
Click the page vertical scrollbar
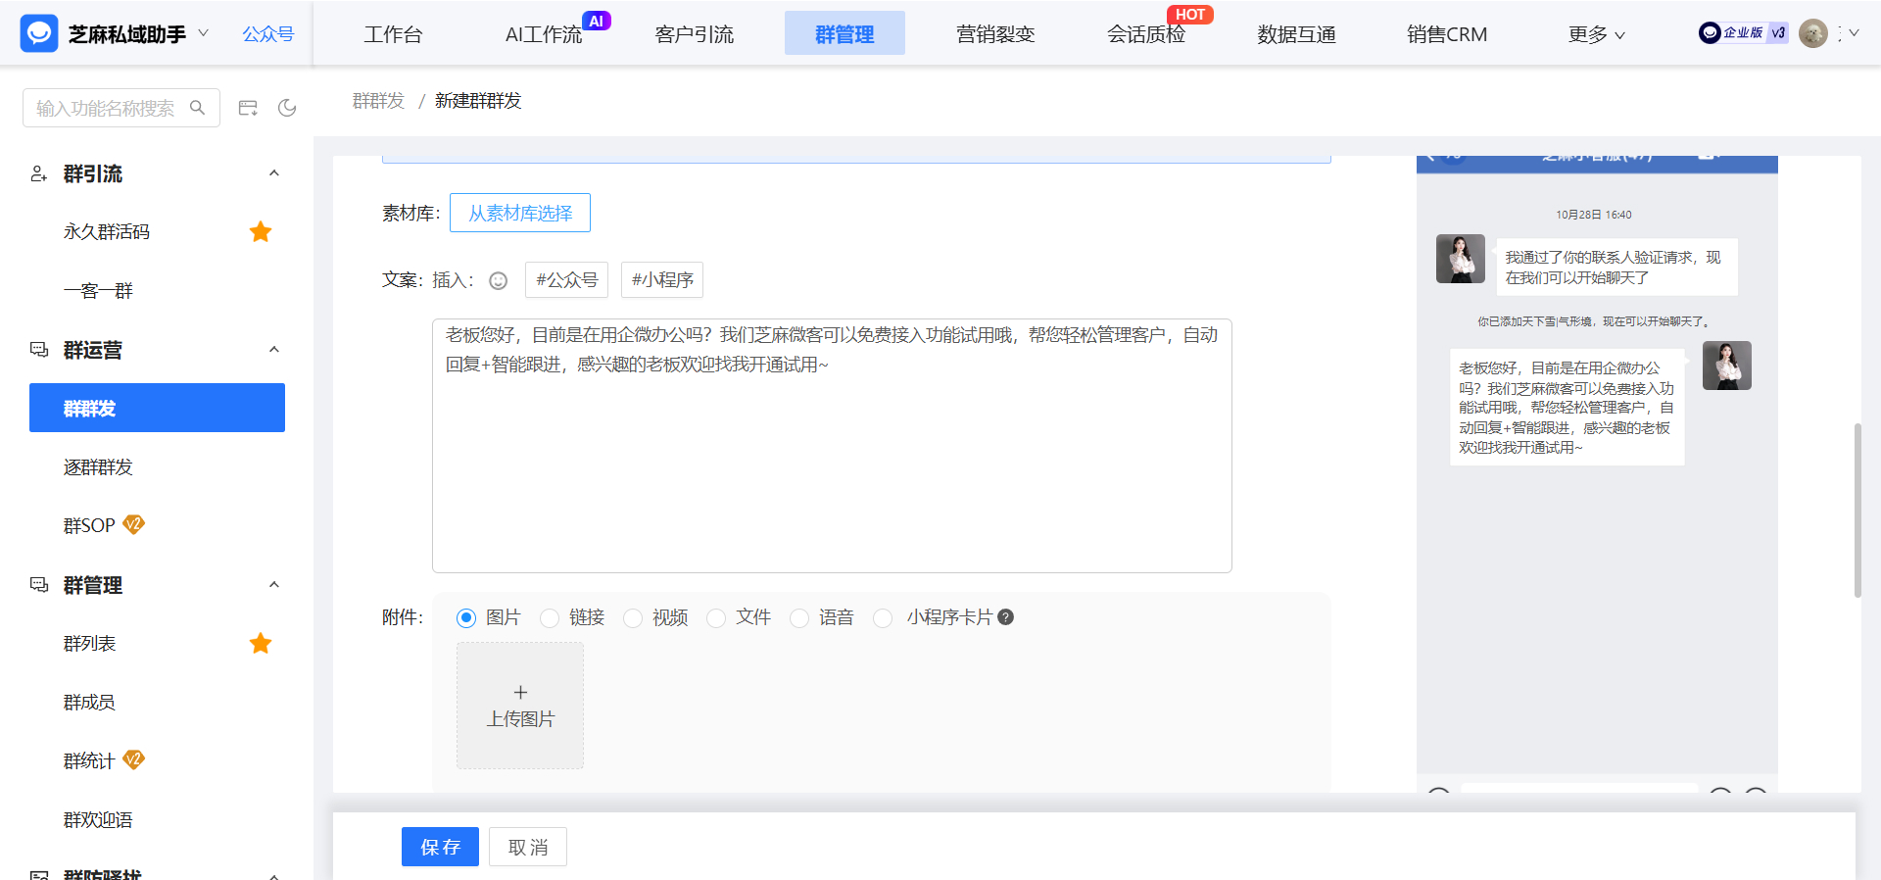(1857, 511)
